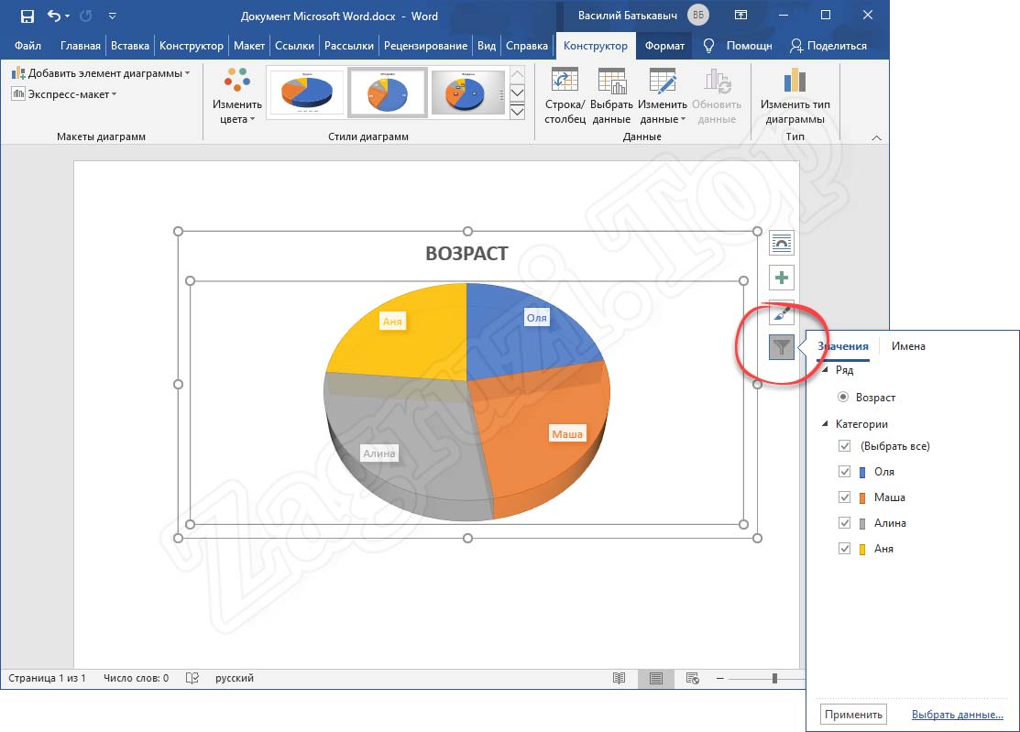Switch to the Имена tab

click(x=908, y=346)
